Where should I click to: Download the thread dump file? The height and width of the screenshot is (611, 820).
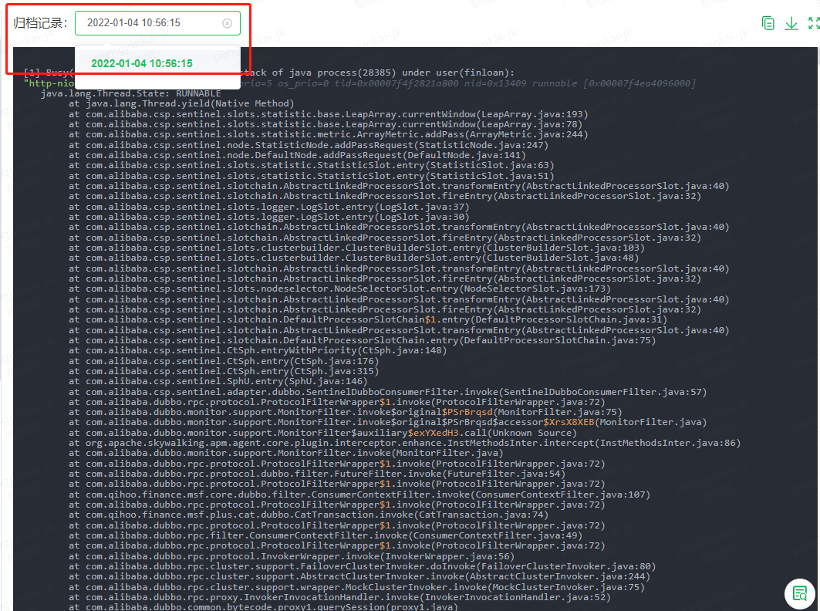[791, 23]
